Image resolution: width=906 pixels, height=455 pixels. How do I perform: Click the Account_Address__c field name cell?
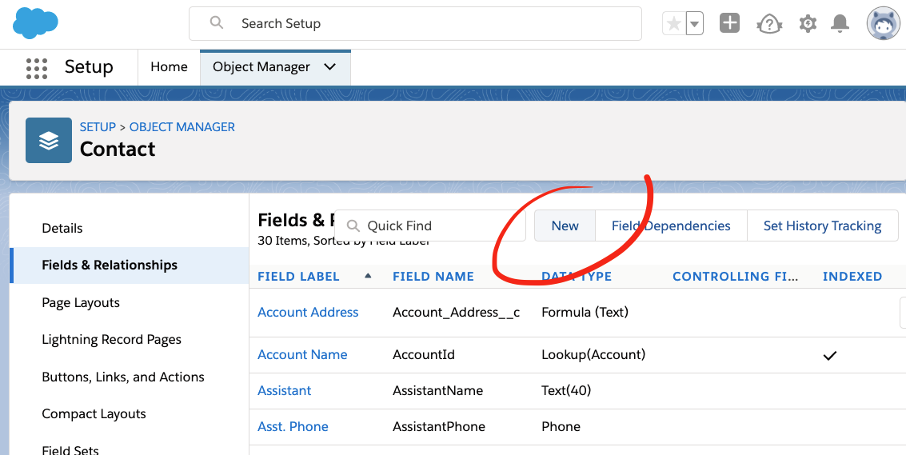pyautogui.click(x=456, y=312)
